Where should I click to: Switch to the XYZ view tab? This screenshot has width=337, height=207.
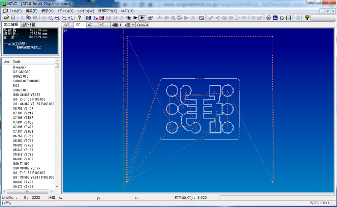click(x=67, y=25)
